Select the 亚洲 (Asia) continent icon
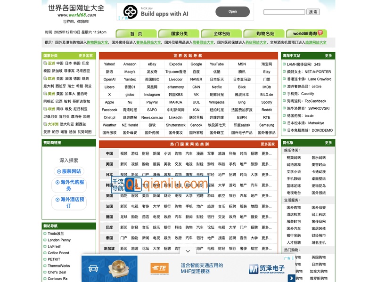Screen dimensions: 377x282 (45, 64)
